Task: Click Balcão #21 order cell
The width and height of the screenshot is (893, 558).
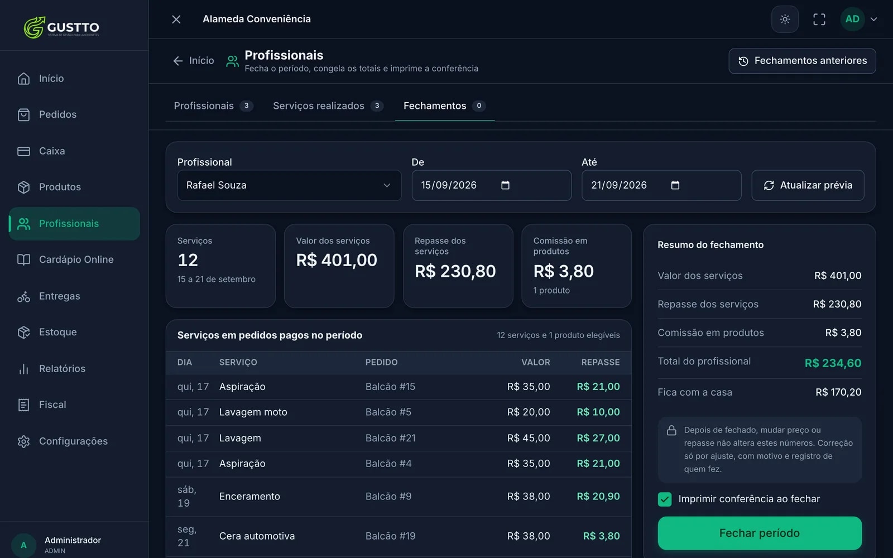Action: tap(390, 438)
